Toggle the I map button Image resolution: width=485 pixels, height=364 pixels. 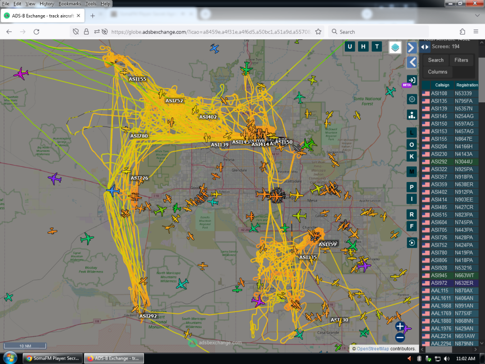412,199
